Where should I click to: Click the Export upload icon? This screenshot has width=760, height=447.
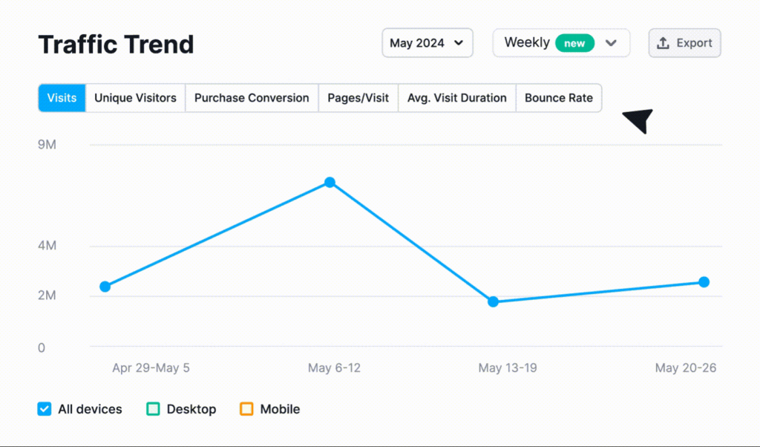point(664,43)
